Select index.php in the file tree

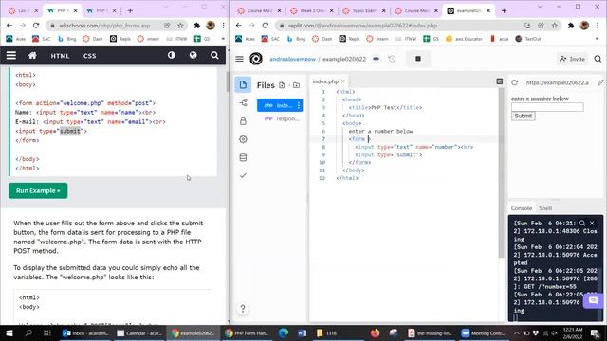pyautogui.click(x=280, y=105)
